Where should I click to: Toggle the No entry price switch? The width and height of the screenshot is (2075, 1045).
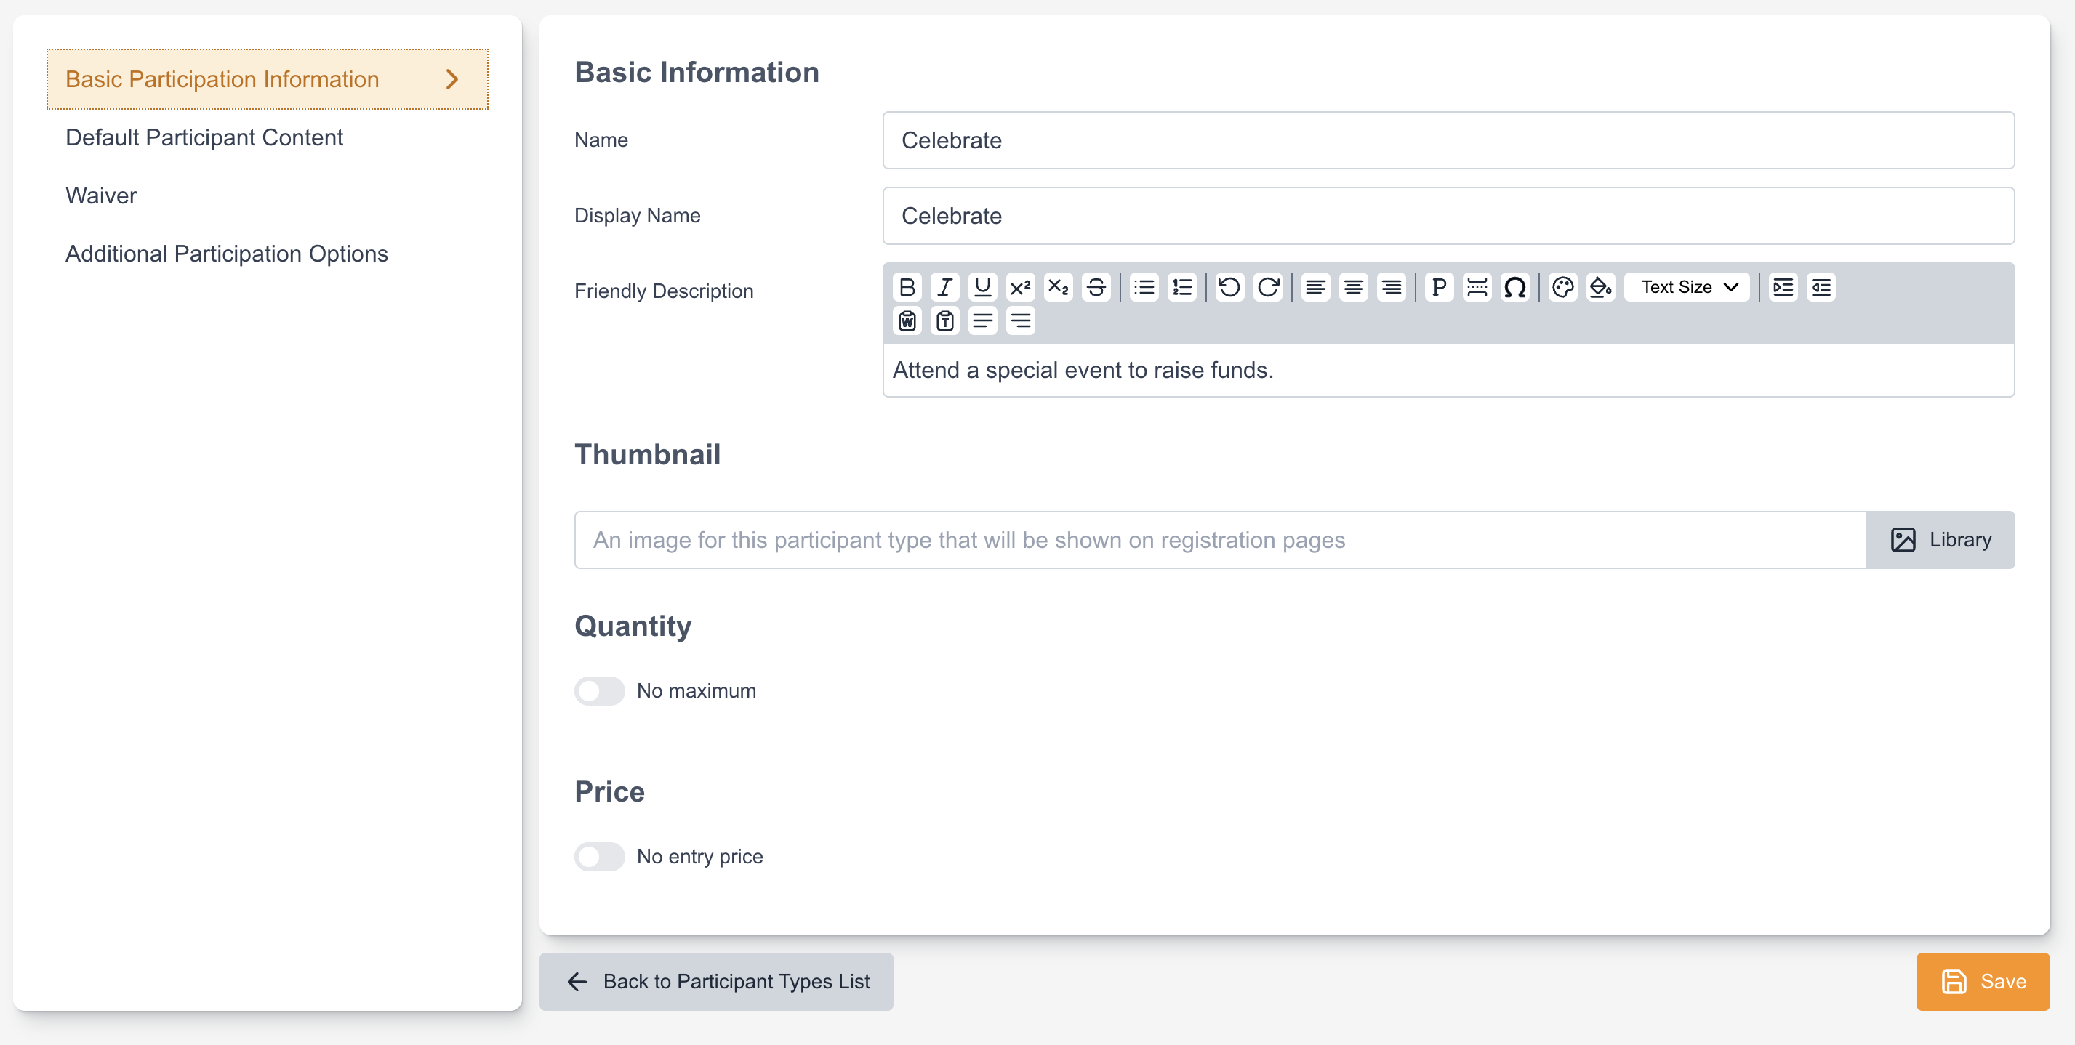tap(599, 856)
